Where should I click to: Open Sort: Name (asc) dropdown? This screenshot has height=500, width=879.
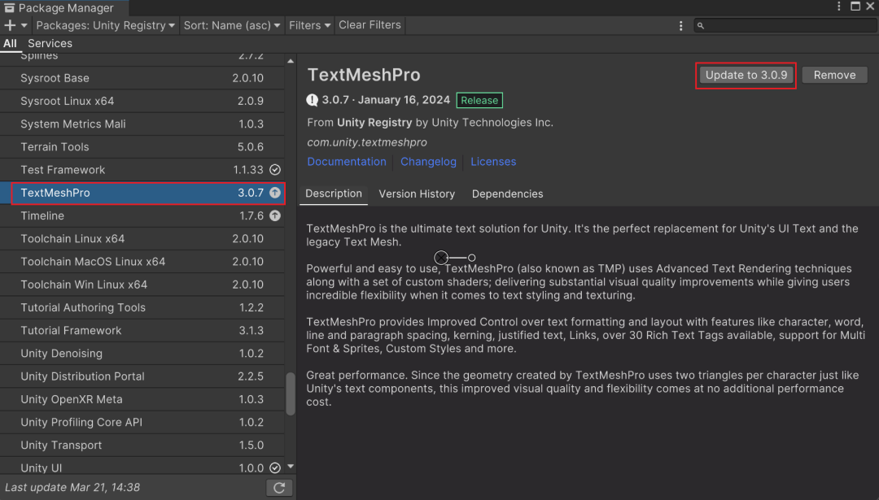pos(231,25)
